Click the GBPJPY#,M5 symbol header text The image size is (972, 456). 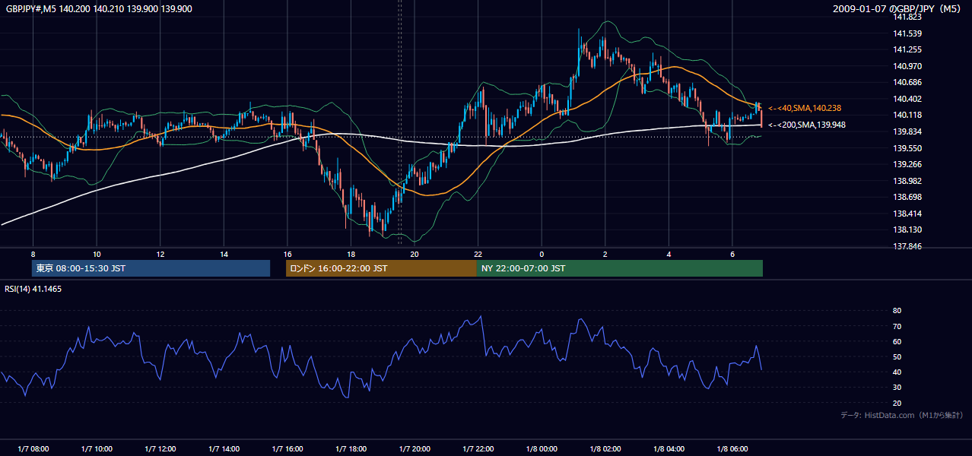pyautogui.click(x=99, y=8)
